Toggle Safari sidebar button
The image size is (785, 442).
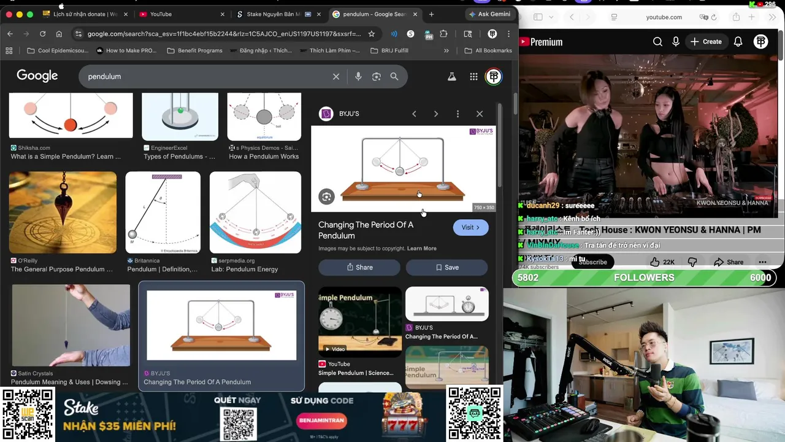click(538, 17)
